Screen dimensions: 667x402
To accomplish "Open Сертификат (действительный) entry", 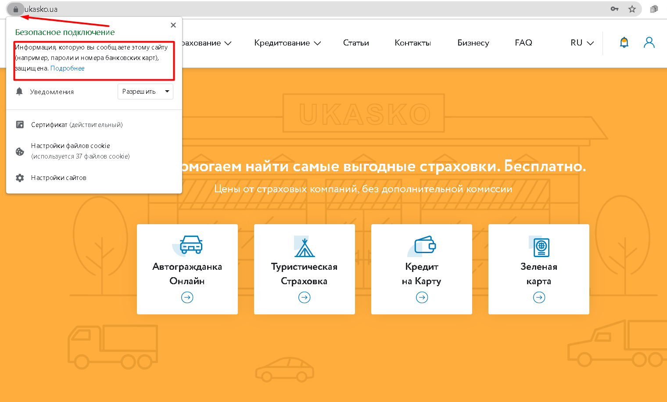I will [x=77, y=125].
